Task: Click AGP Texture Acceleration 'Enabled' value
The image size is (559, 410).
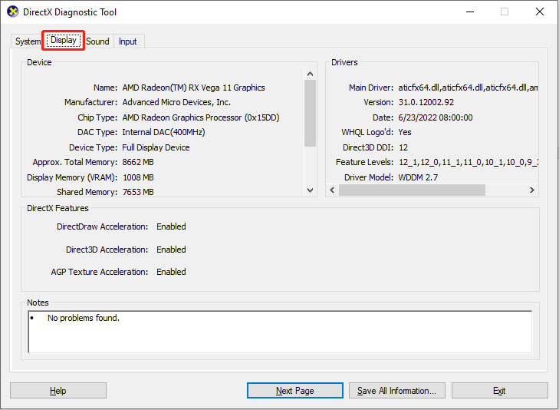Action: pyautogui.click(x=171, y=272)
